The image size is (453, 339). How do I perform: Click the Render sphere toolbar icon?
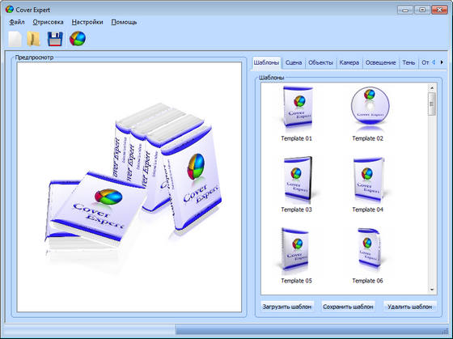tap(78, 39)
